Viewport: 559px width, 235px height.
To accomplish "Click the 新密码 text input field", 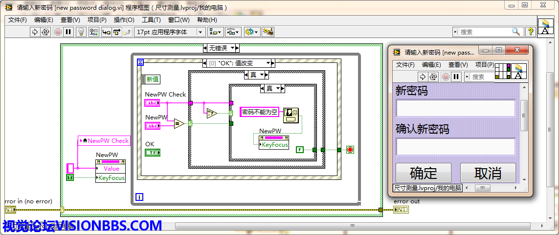I will click(455, 108).
